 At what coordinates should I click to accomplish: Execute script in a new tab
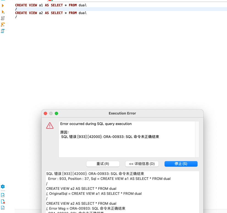3,25
